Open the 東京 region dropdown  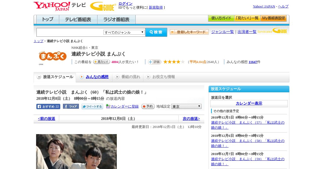coord(186,106)
